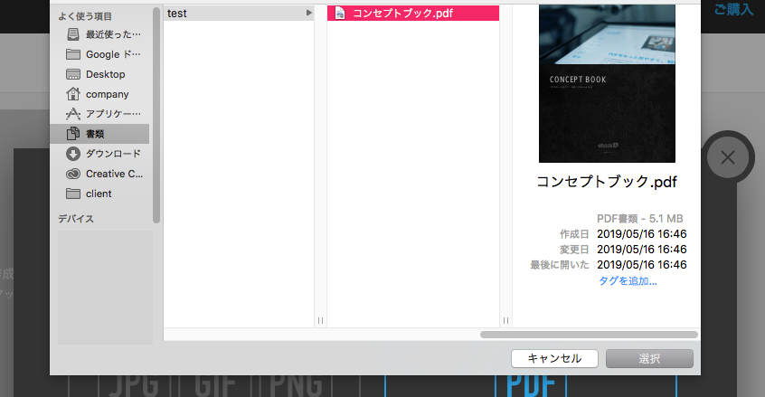
Task: Click the コンセプトブック.pdf title under the preview
Action: click(x=607, y=182)
